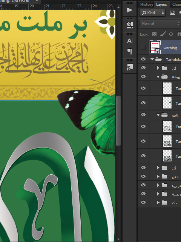The height and width of the screenshot is (242, 181).
Task: Lock transparent pixels checkerboard icon
Action: point(154,34)
